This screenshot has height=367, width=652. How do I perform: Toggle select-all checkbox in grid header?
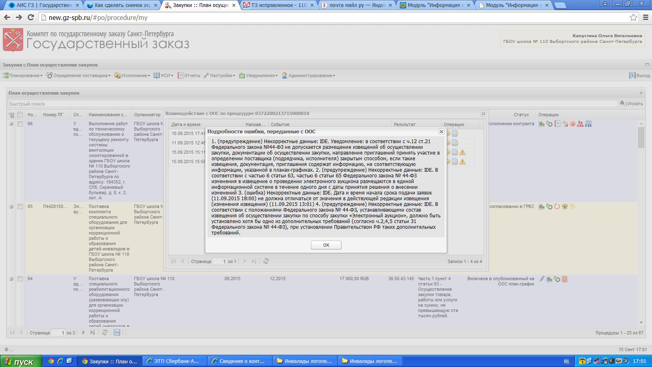[20, 115]
